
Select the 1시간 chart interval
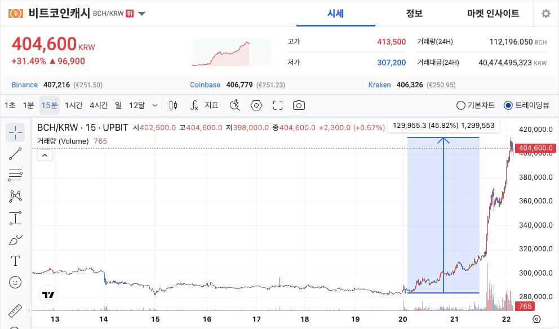73,105
